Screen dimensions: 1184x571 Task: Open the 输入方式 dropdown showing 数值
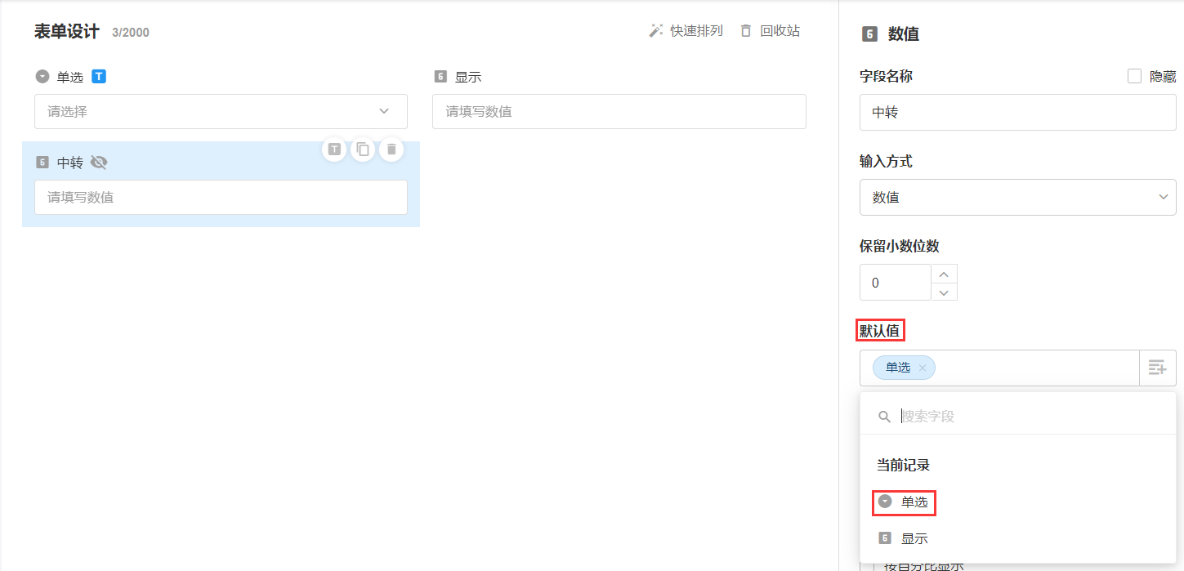[x=1017, y=197]
